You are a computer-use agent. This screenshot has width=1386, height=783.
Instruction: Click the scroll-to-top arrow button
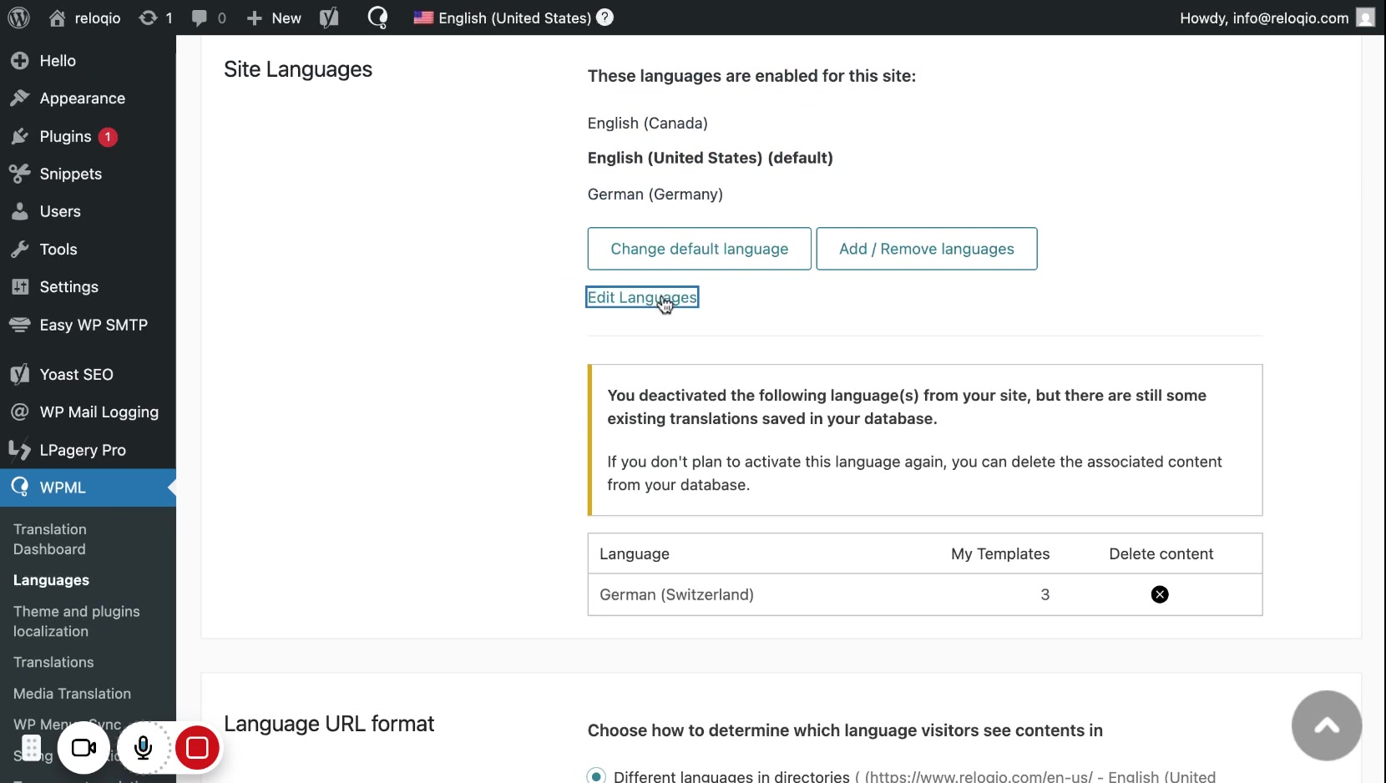tap(1326, 725)
